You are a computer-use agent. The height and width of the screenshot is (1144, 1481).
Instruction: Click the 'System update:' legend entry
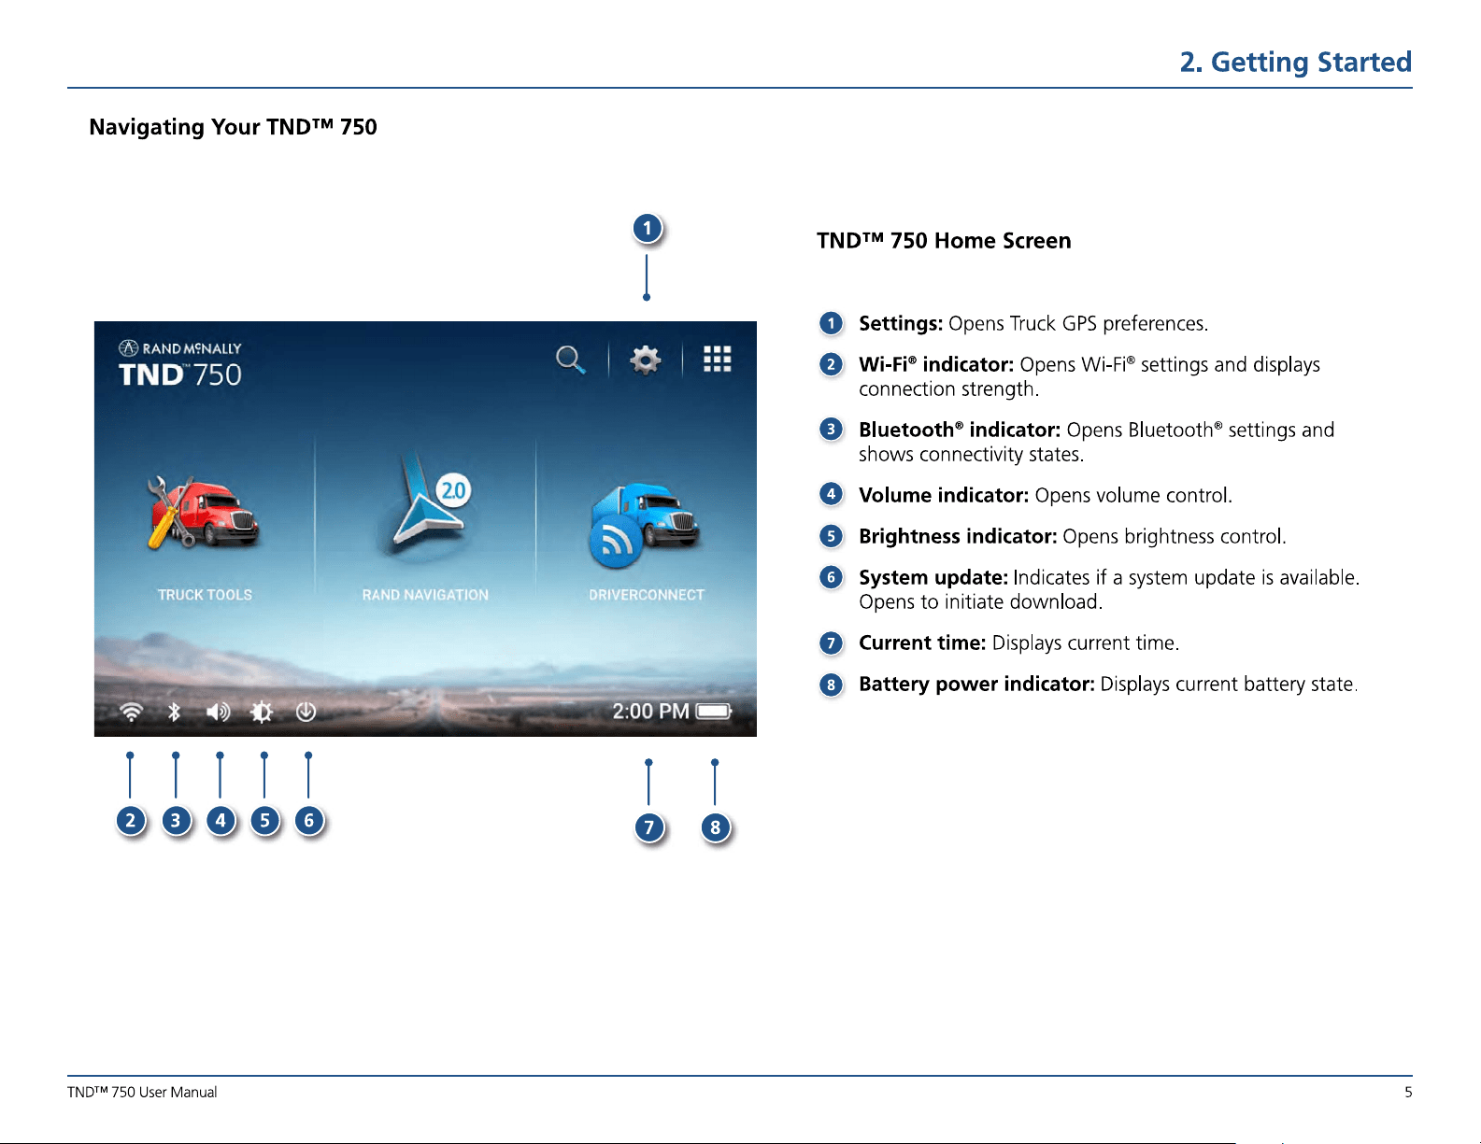[933, 578]
